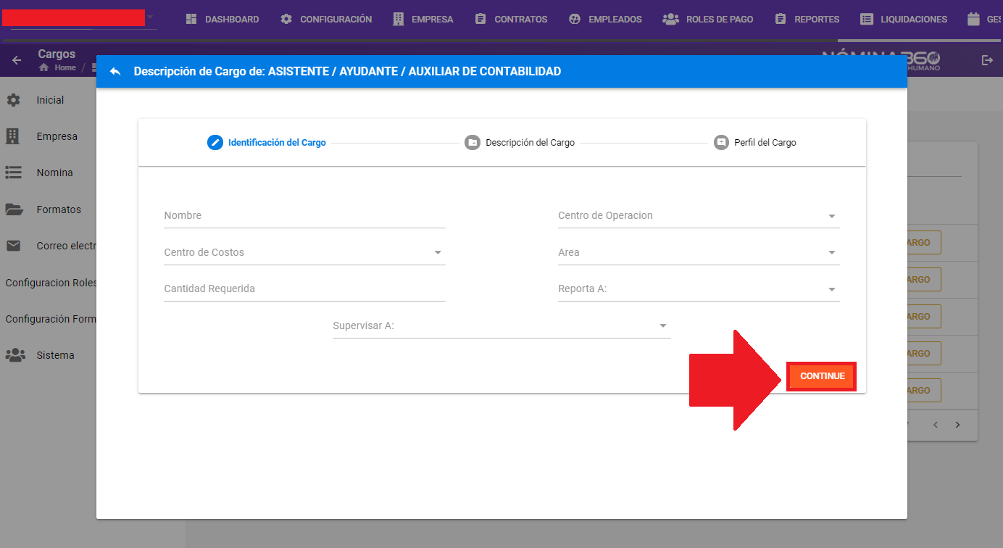This screenshot has height=548, width=1003.
Task: Switch to Perfil del Cargo step
Action: [754, 143]
